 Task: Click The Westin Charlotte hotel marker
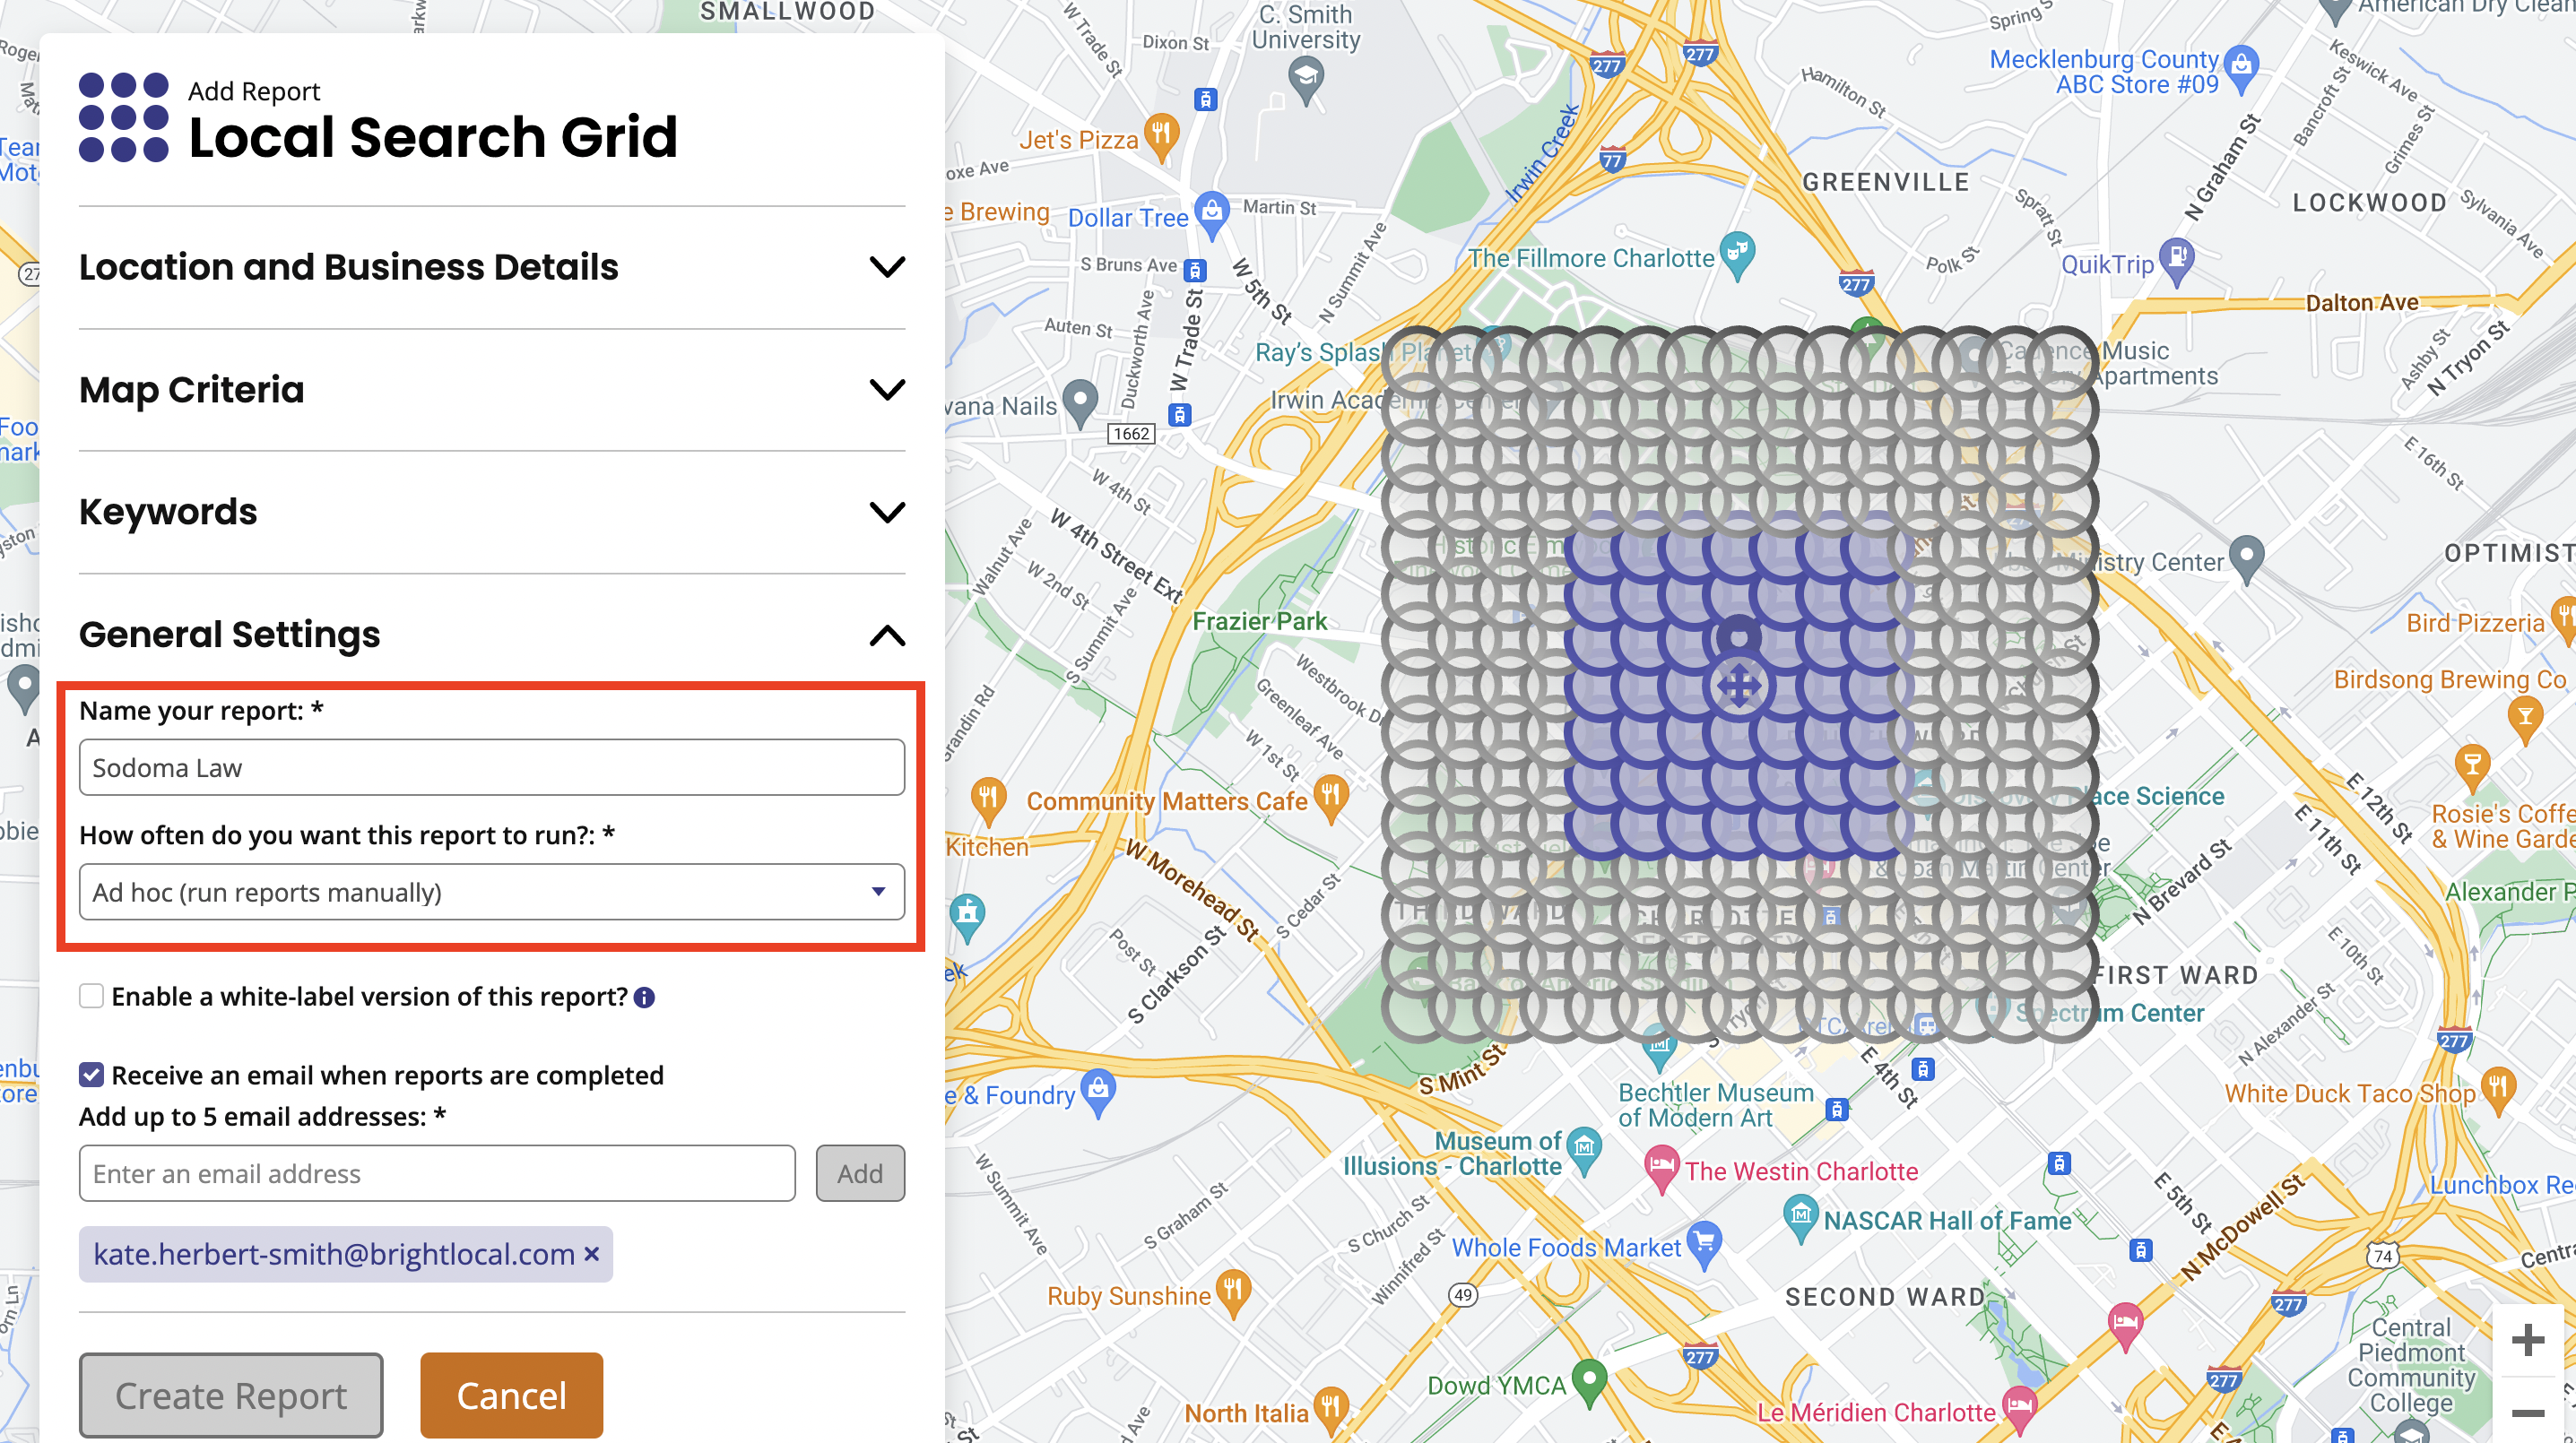[x=1661, y=1167]
